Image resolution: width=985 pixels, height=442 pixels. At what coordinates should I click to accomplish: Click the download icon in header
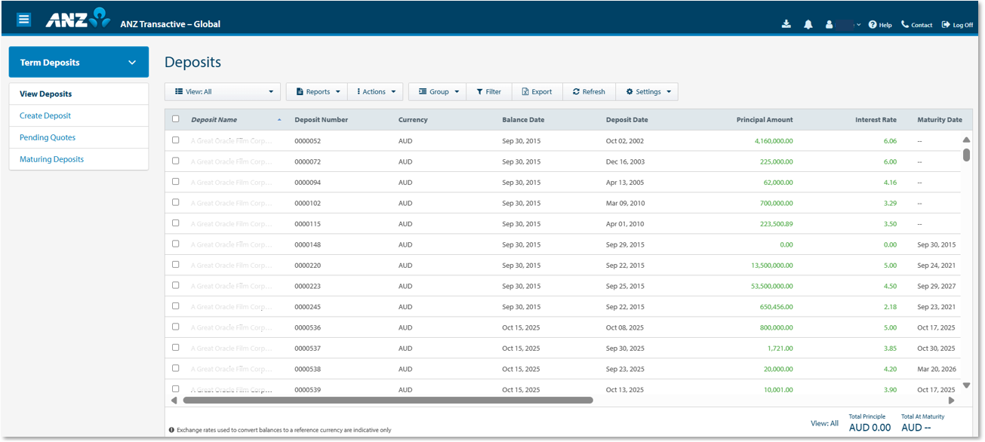click(x=786, y=24)
